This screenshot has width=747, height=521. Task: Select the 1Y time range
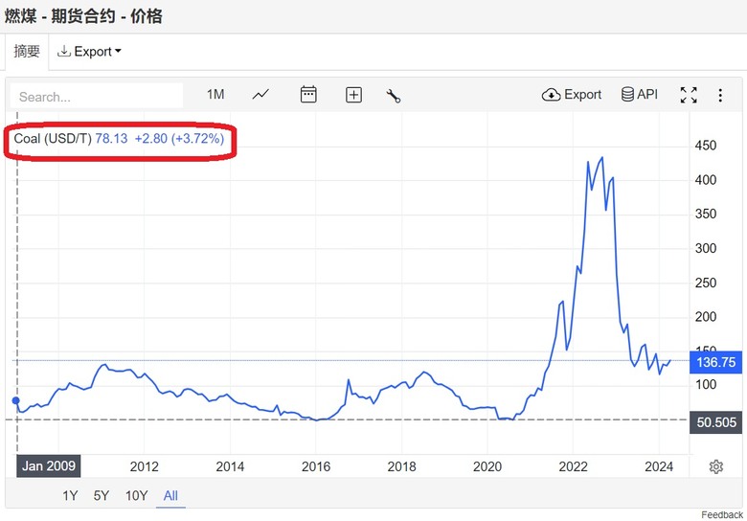pyautogui.click(x=70, y=496)
